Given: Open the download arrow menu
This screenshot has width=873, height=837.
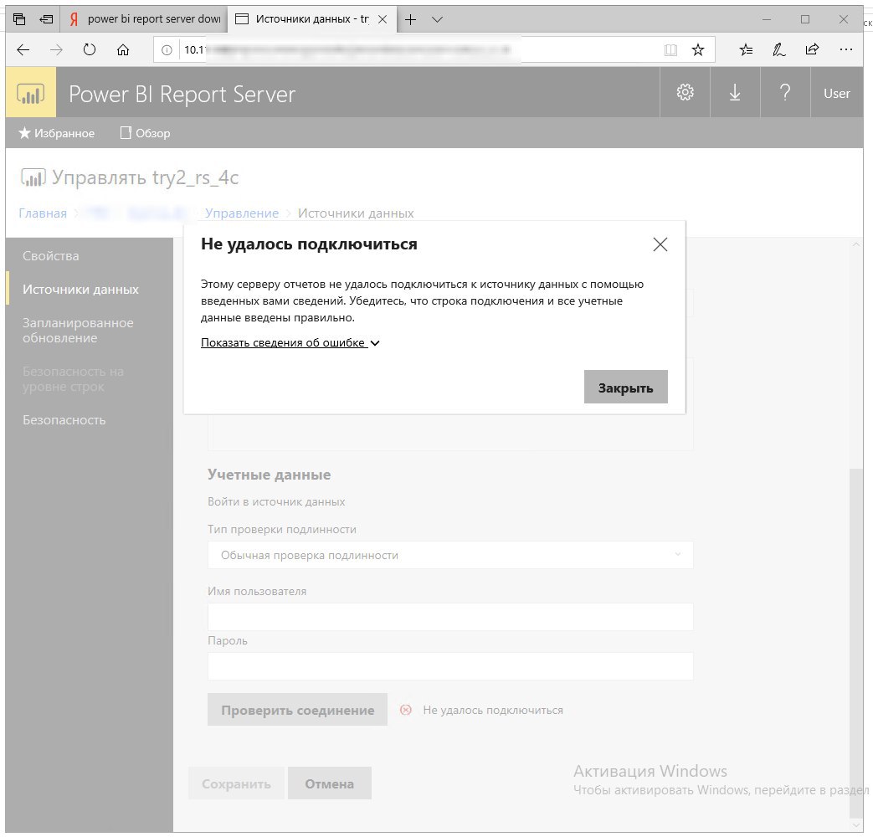Looking at the screenshot, I should (x=735, y=92).
